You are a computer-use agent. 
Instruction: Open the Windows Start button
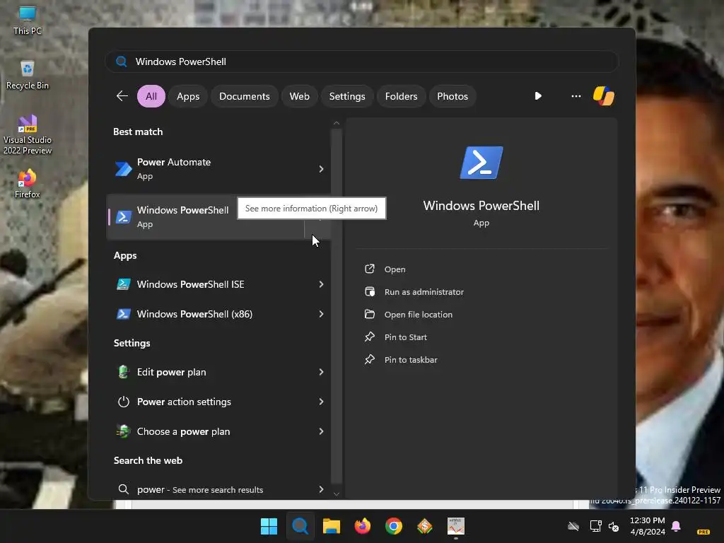[x=269, y=526]
